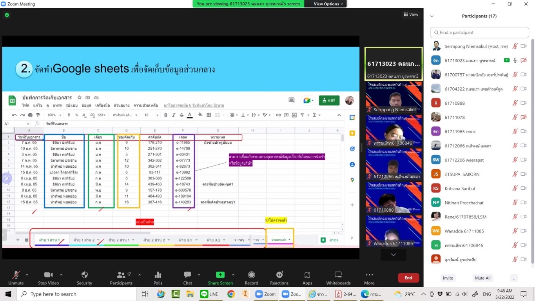The height and width of the screenshot is (301, 535).
Task: Click green share button in Sheets
Action: click(329, 100)
